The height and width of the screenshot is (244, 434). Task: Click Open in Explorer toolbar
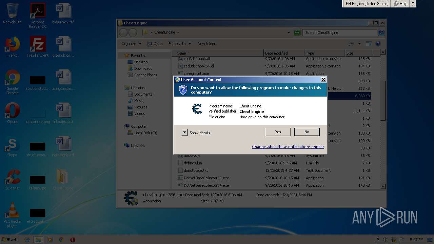point(155,44)
